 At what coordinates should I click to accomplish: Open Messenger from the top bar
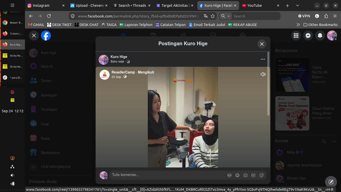coord(308,36)
